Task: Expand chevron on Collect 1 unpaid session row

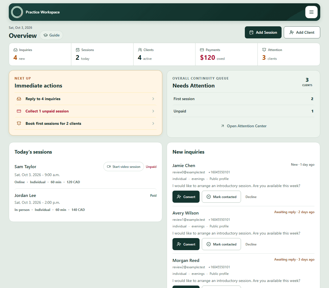Action: (153, 111)
